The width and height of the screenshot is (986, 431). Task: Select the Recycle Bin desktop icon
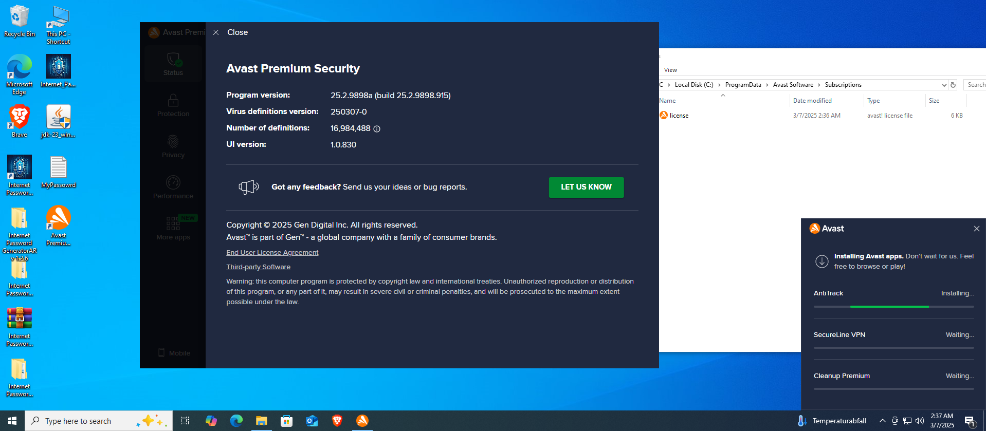click(20, 21)
